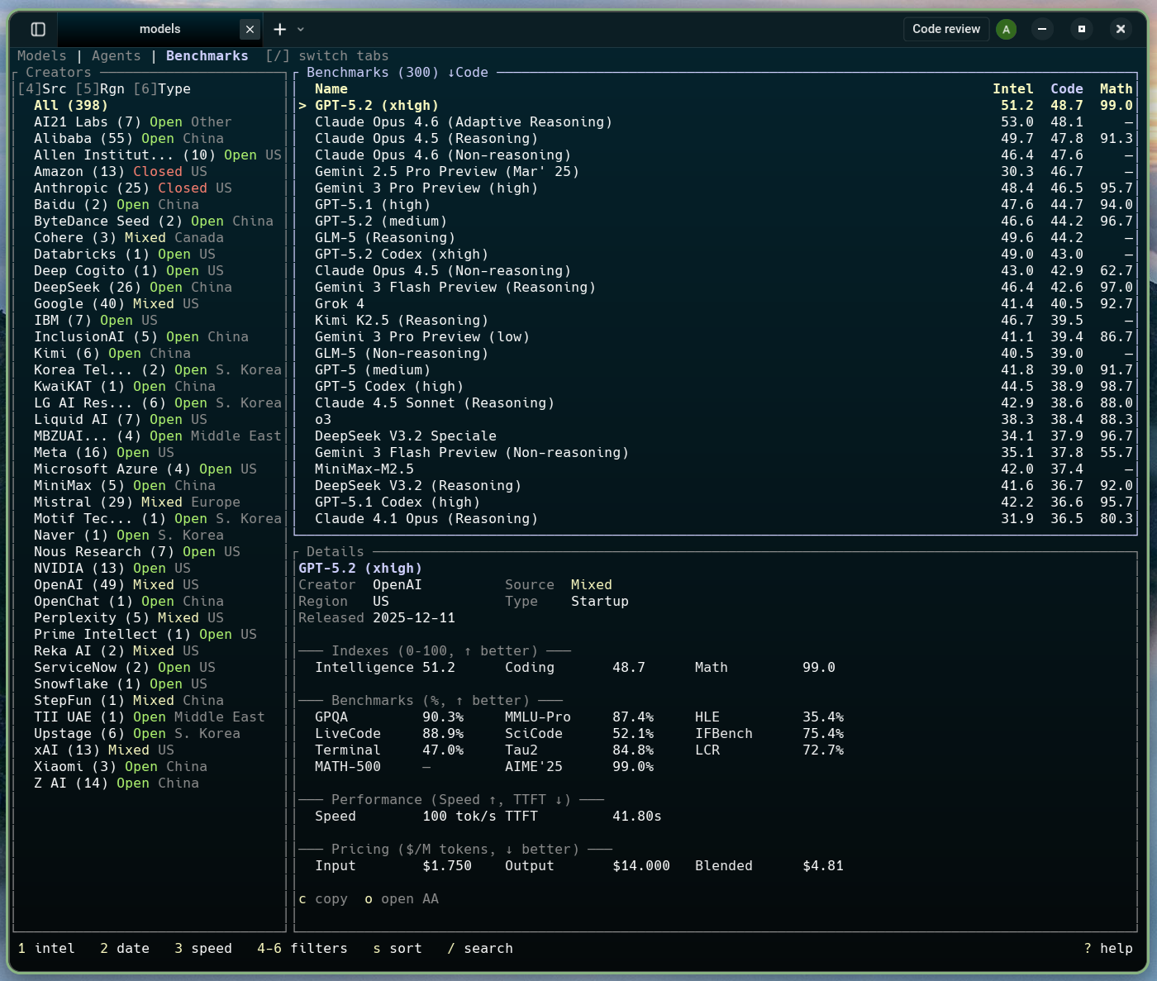Select All (398) in the Creators panel
This screenshot has width=1157, height=981.
tap(69, 105)
